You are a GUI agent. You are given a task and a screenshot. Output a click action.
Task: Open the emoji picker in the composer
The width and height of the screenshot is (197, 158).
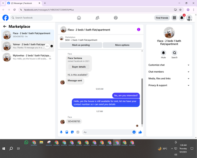(134, 132)
